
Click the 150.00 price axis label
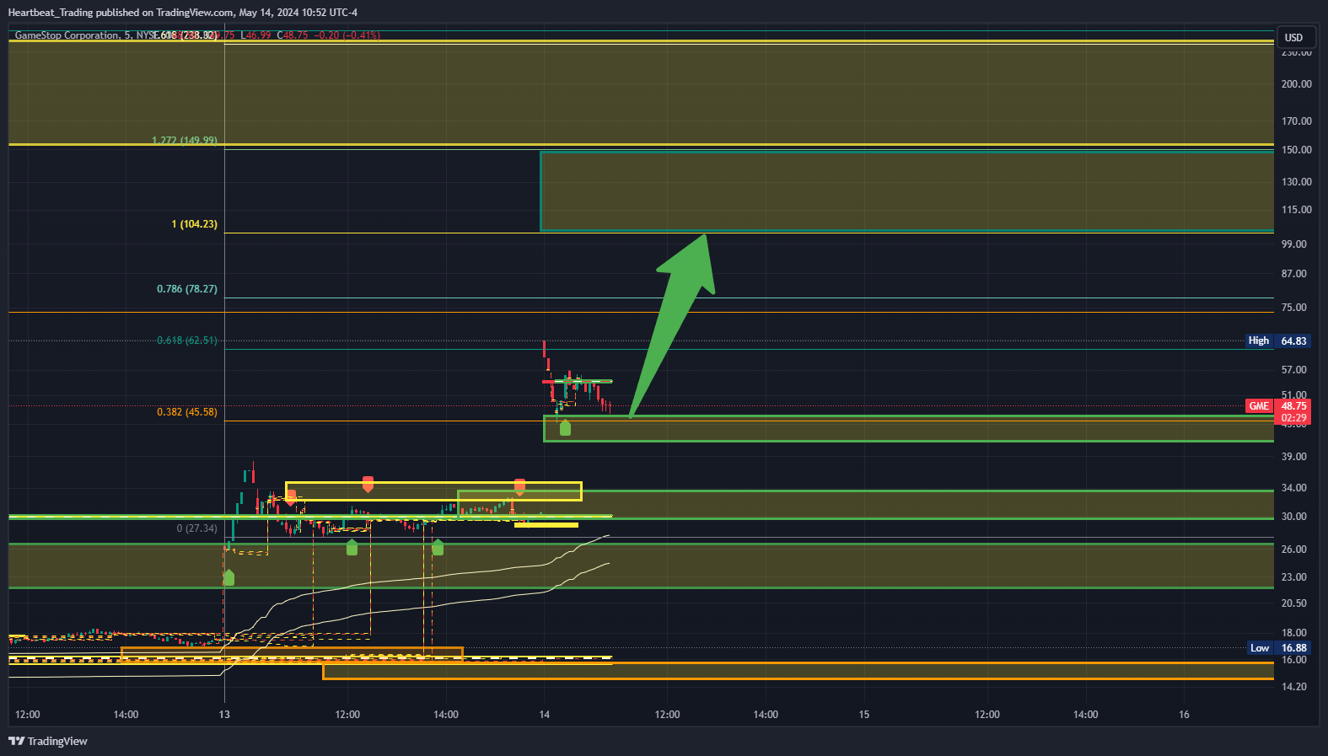point(1297,150)
